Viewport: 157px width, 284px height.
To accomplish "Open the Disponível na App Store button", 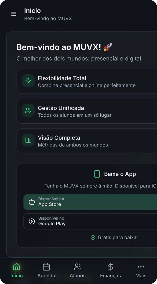I will pyautogui.click(x=81, y=202).
